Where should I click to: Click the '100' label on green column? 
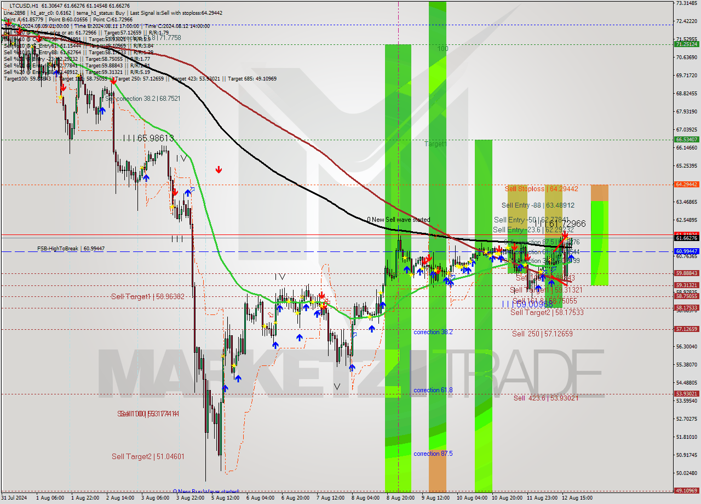tap(443, 49)
